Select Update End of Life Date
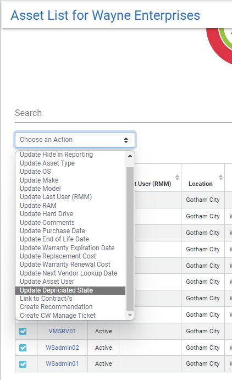Viewport: 232px width, 380px height. [70, 239]
